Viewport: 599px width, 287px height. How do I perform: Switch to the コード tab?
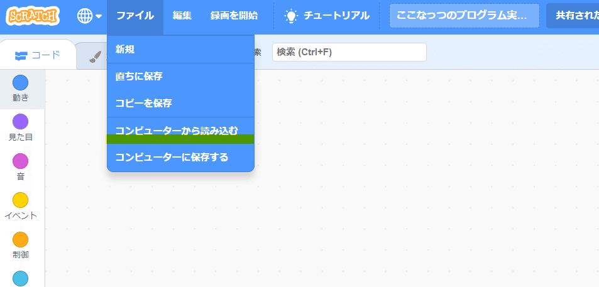[38, 55]
